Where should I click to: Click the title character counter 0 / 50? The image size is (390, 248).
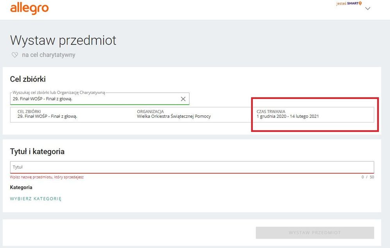click(367, 177)
